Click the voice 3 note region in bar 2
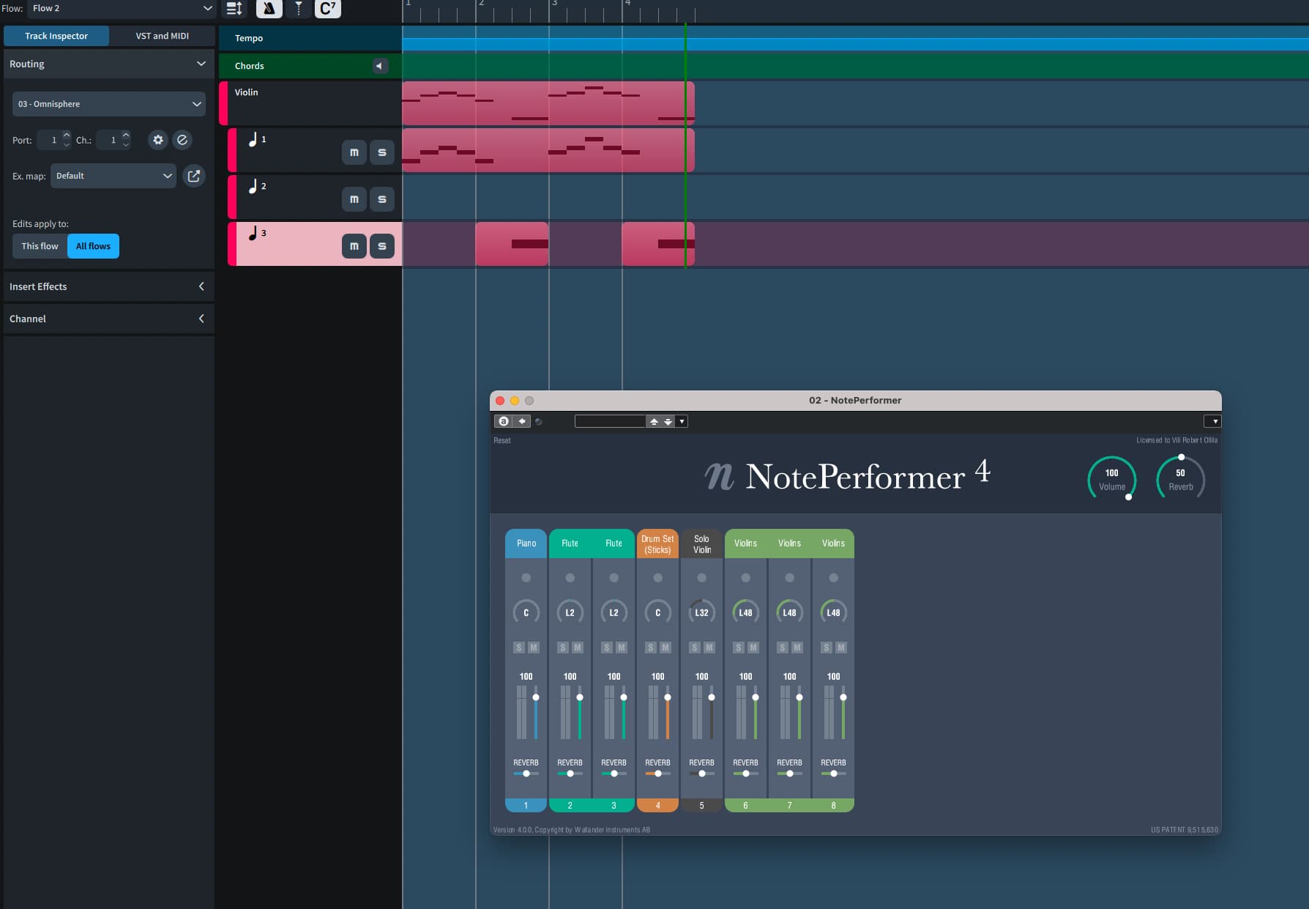The height and width of the screenshot is (909, 1309). coord(512,244)
